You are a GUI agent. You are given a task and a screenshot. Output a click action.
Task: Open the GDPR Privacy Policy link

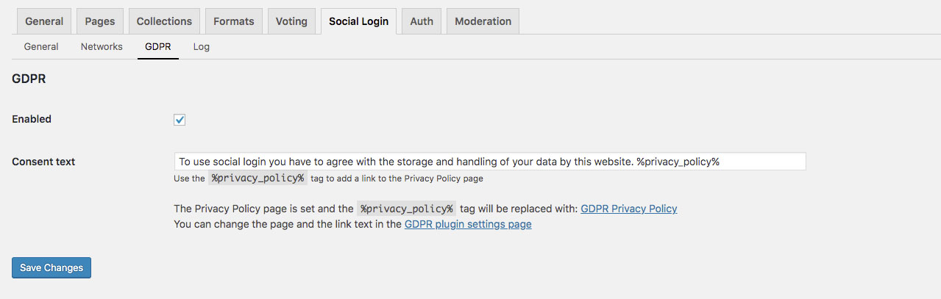pyautogui.click(x=629, y=209)
